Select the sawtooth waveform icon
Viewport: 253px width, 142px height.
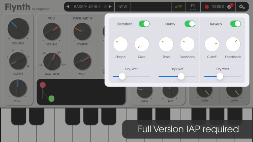pos(64,65)
